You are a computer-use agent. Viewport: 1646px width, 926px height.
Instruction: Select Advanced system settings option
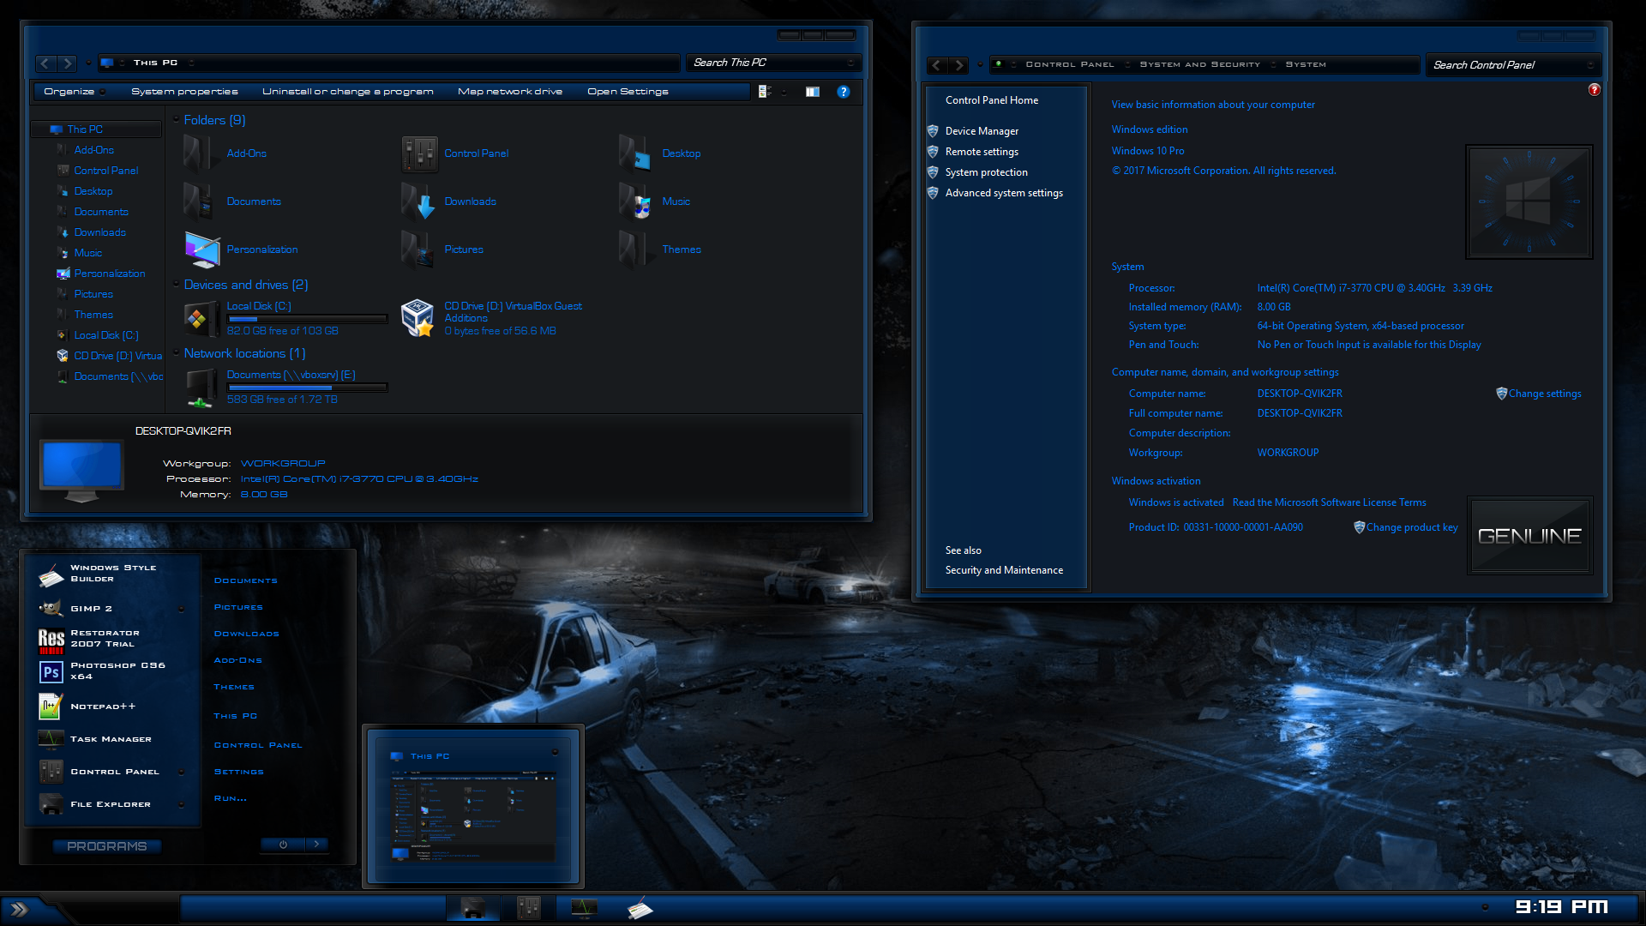click(1003, 193)
